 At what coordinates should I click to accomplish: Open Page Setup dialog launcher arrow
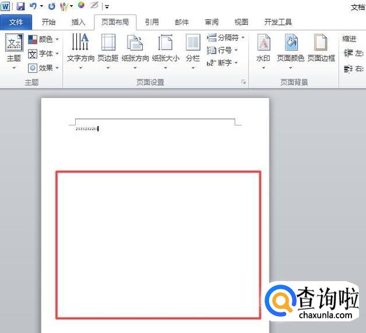pos(244,83)
